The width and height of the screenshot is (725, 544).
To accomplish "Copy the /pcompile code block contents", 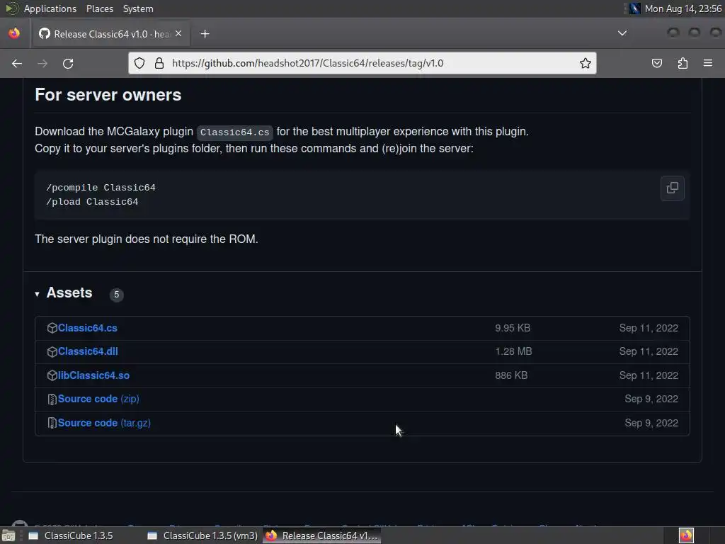I will coord(673,188).
